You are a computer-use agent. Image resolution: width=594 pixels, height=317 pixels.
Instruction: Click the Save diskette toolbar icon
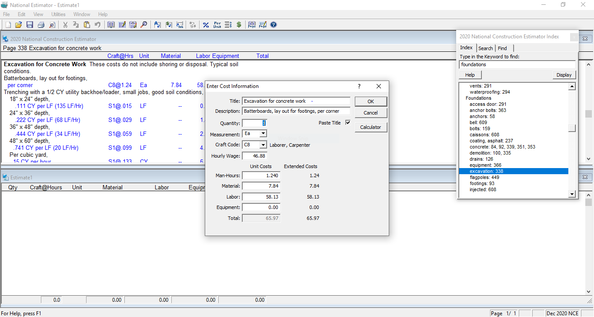[x=30, y=25]
